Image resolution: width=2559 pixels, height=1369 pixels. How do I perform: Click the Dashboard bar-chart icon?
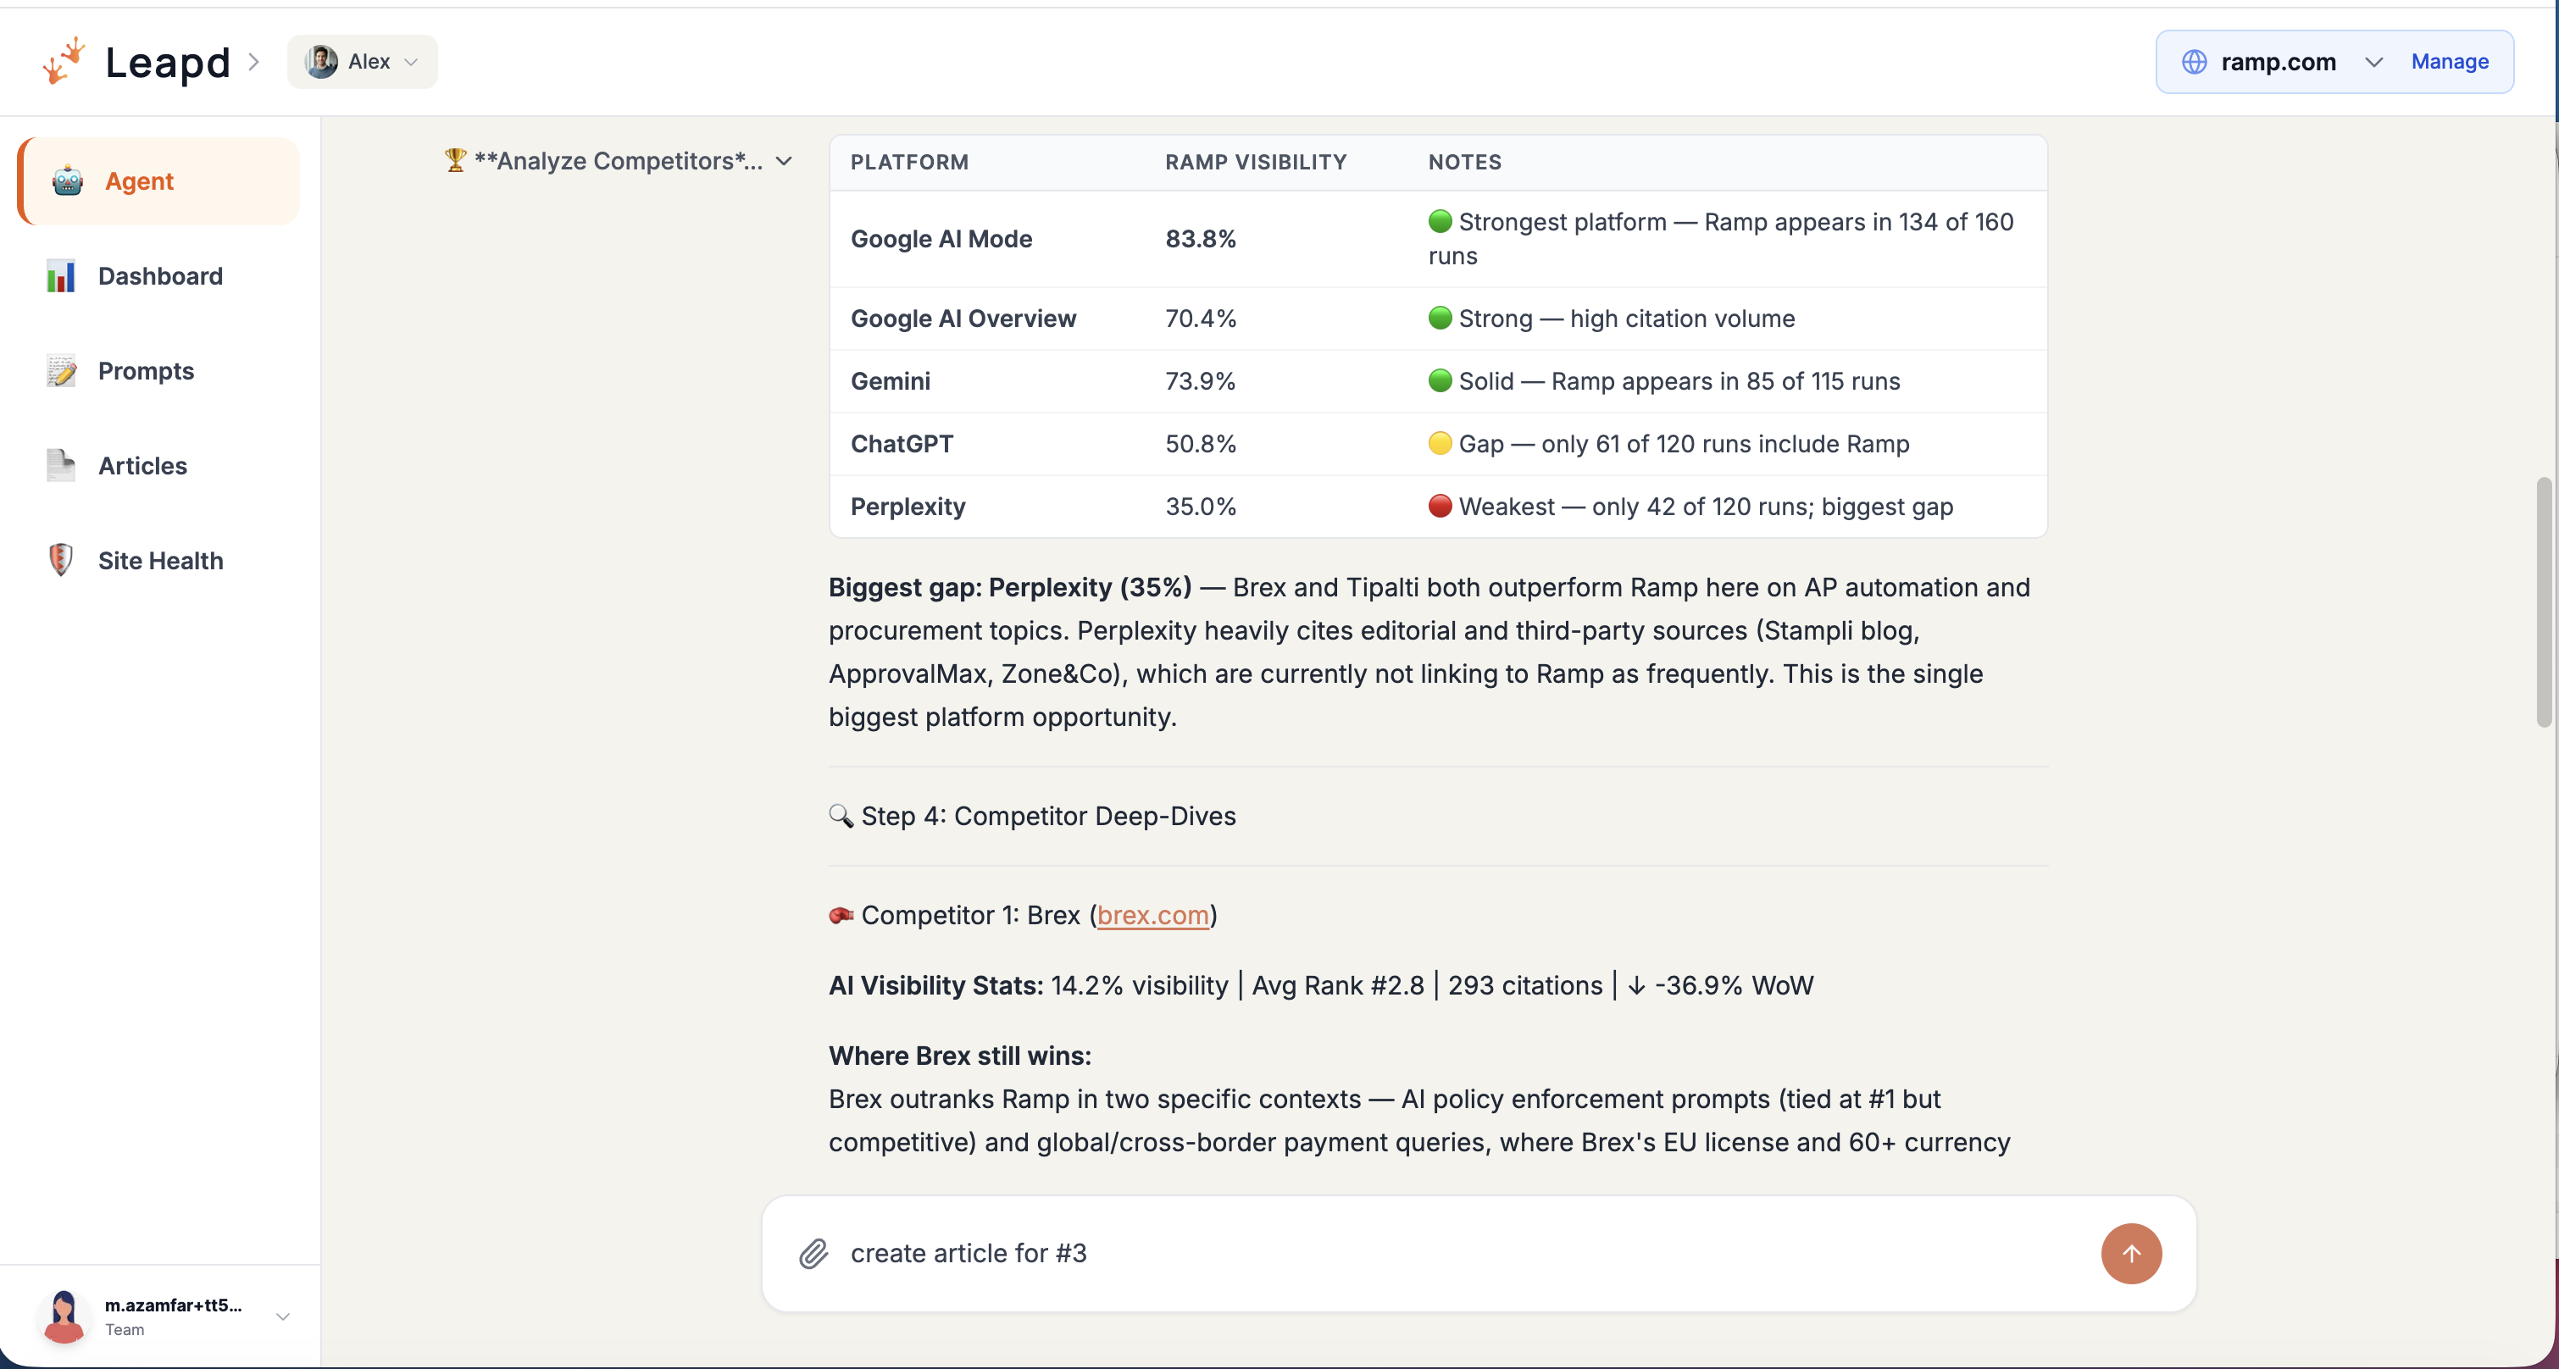(62, 276)
